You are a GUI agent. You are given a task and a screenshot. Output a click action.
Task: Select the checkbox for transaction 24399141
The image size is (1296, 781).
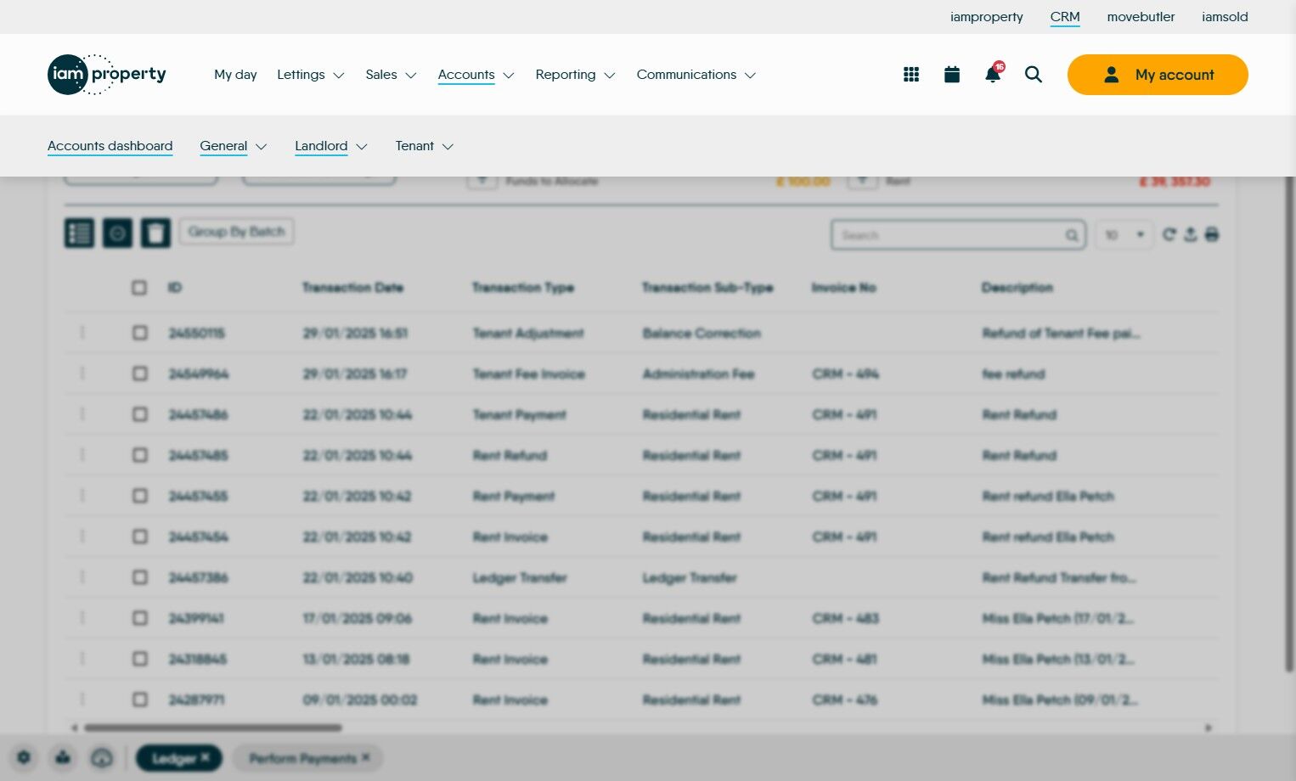(140, 618)
